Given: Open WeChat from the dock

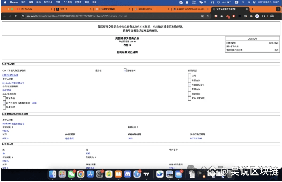Looking at the screenshot, I should (71, 174).
